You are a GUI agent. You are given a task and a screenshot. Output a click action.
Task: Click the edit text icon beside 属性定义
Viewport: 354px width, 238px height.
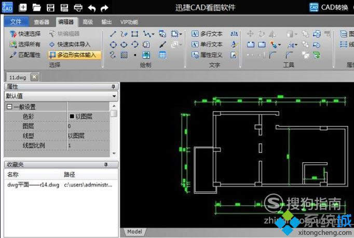[x=234, y=55]
